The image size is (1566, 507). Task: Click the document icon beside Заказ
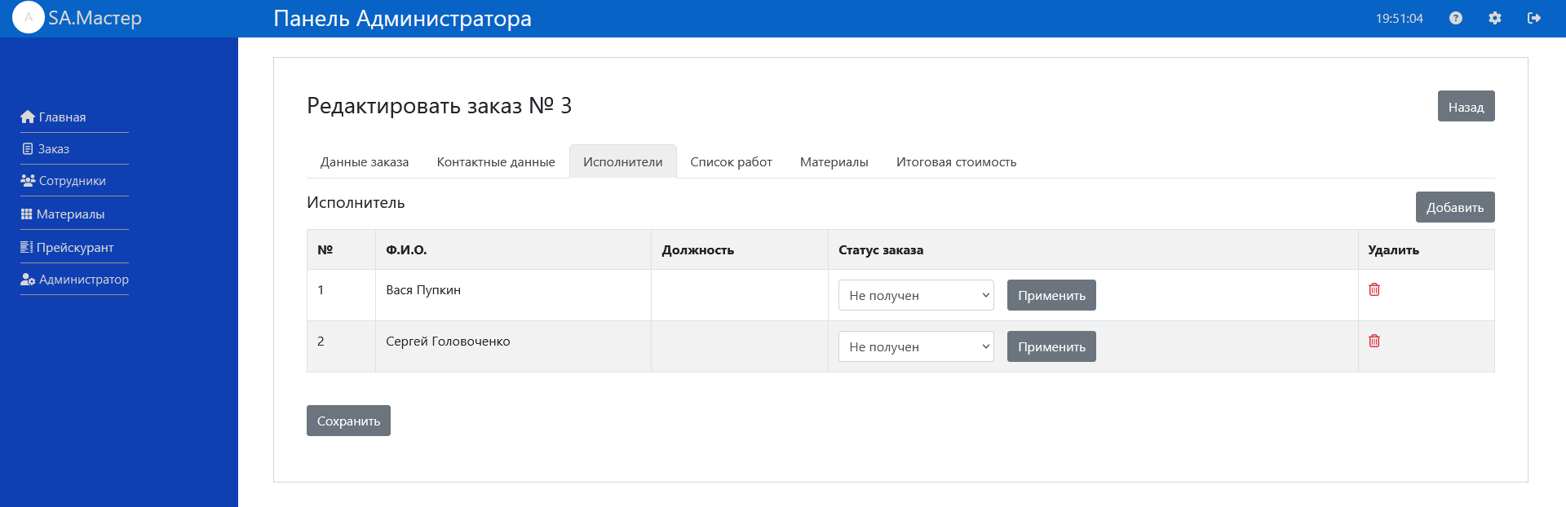tap(28, 148)
